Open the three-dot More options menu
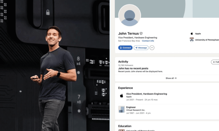 152,48
